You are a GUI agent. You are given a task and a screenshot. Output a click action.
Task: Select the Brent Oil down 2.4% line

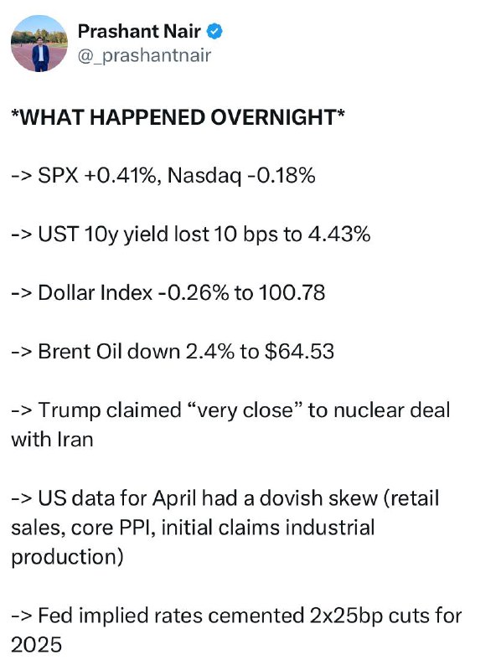pos(173,352)
